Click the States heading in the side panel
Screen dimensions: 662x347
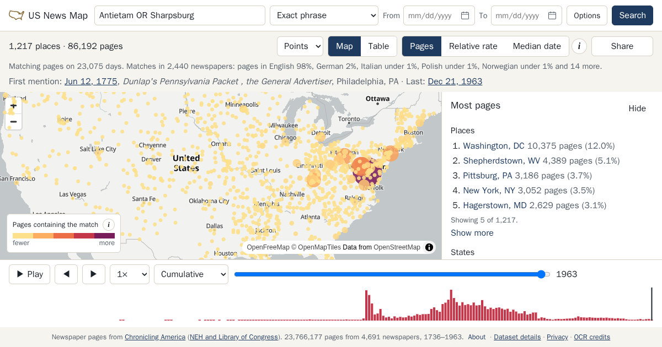click(462, 252)
